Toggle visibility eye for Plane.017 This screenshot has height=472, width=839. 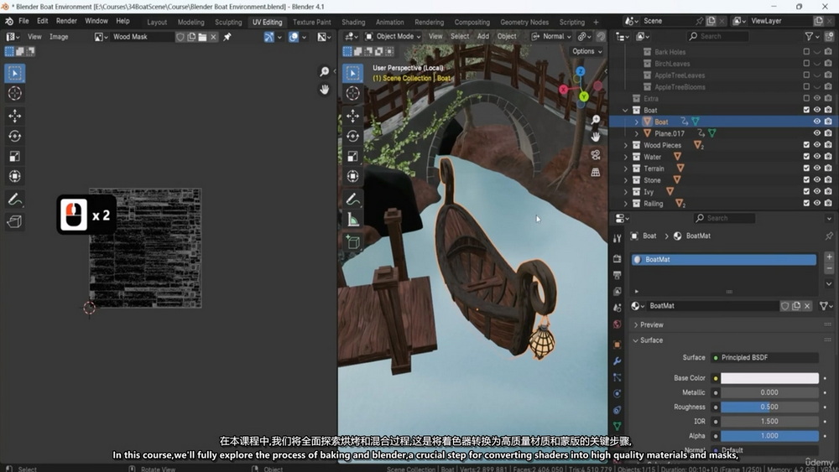817,133
